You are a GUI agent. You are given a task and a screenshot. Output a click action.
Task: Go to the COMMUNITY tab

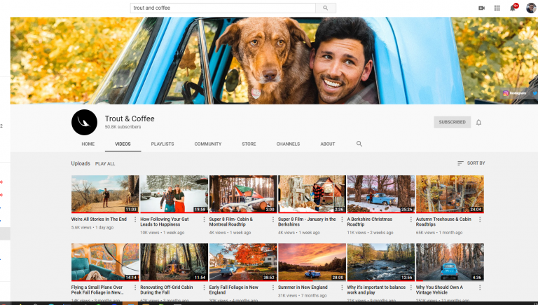pos(208,144)
